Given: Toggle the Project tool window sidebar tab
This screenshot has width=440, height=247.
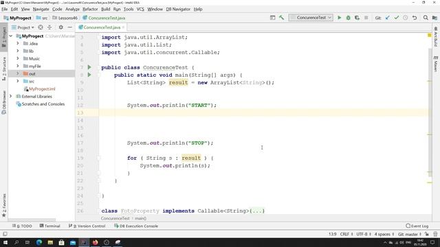Looking at the screenshot, I should coord(4,37).
